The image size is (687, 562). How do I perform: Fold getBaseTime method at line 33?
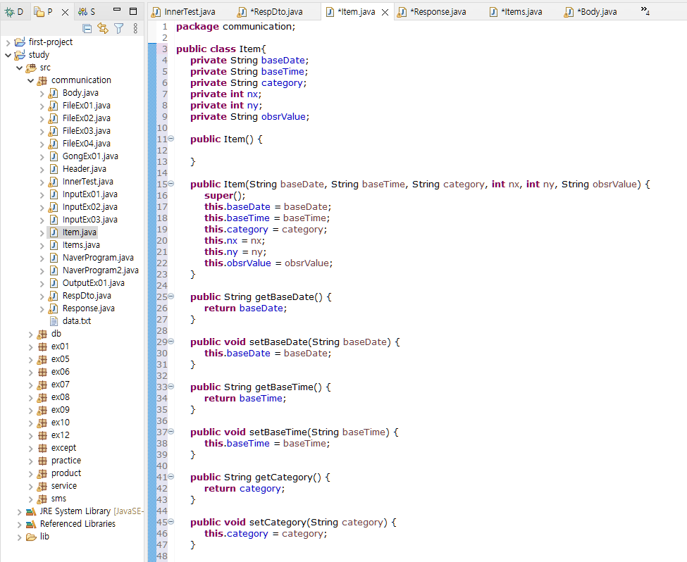pyautogui.click(x=171, y=387)
